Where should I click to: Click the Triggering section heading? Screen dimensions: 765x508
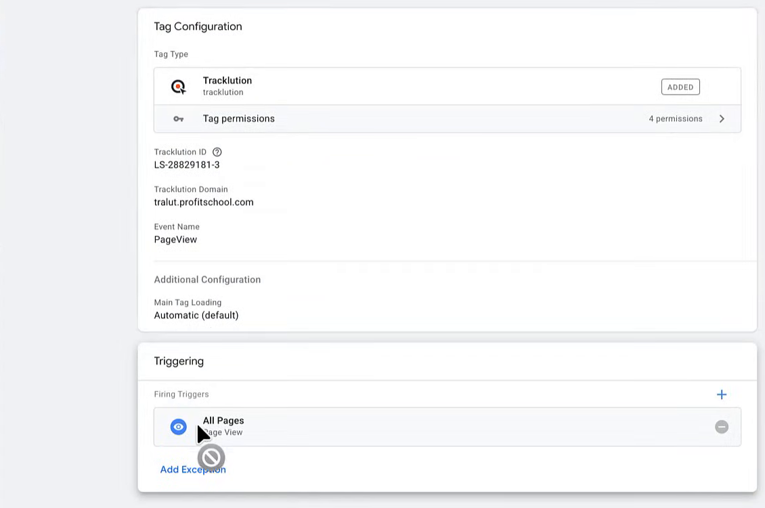coord(179,361)
